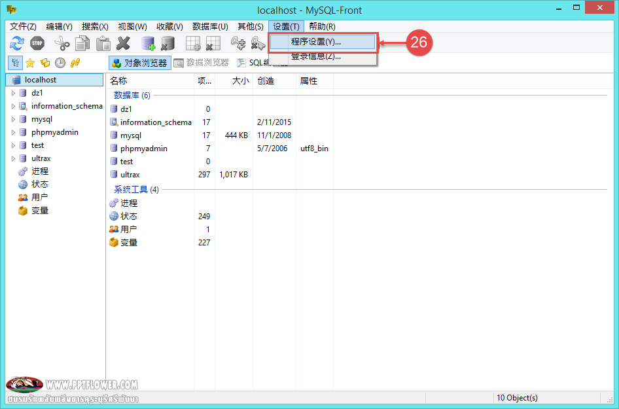
Task: Click the delete database icon
Action: [x=168, y=43]
